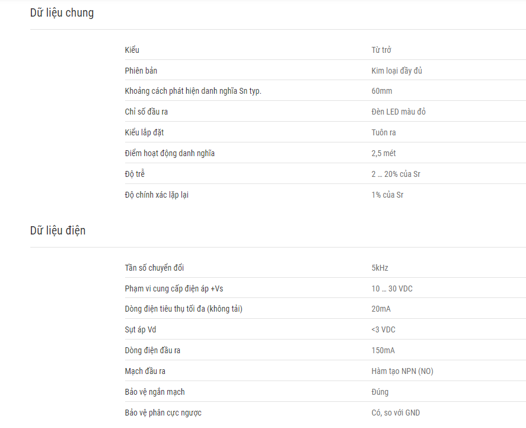The width and height of the screenshot is (526, 428).
Task: Click the "Hàm tạo NPN (NO)" value
Action: 402,371
